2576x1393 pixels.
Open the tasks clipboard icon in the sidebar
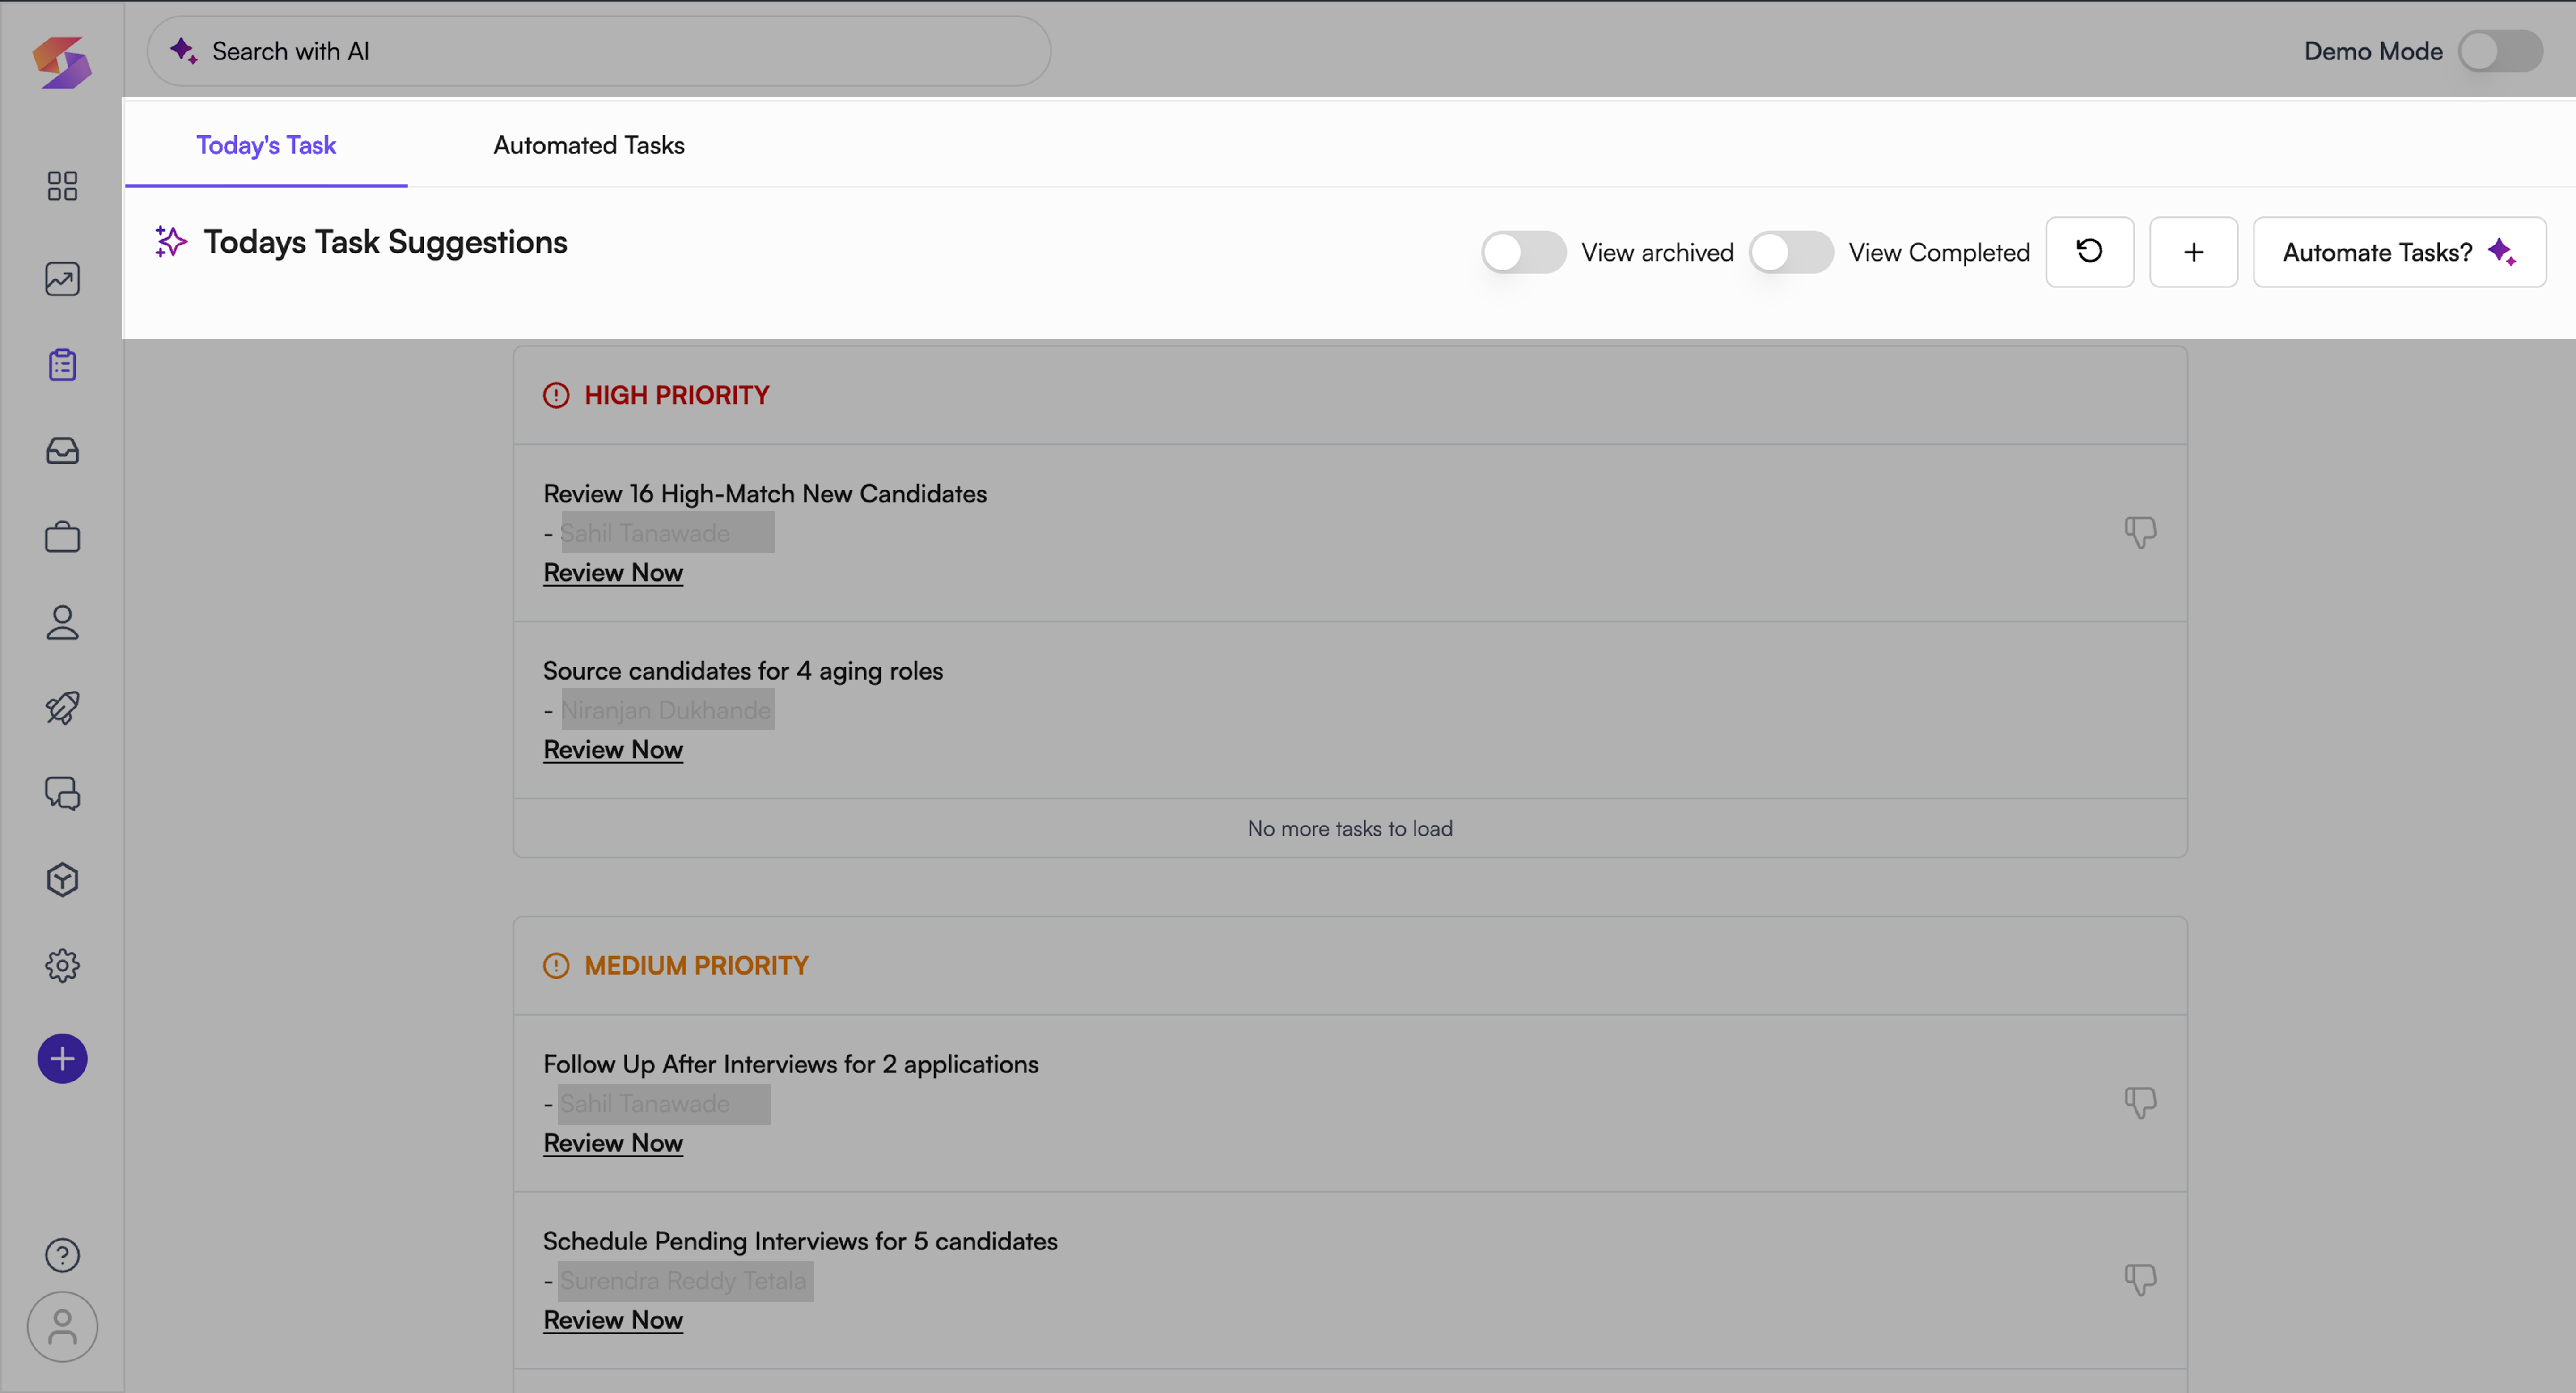(62, 365)
